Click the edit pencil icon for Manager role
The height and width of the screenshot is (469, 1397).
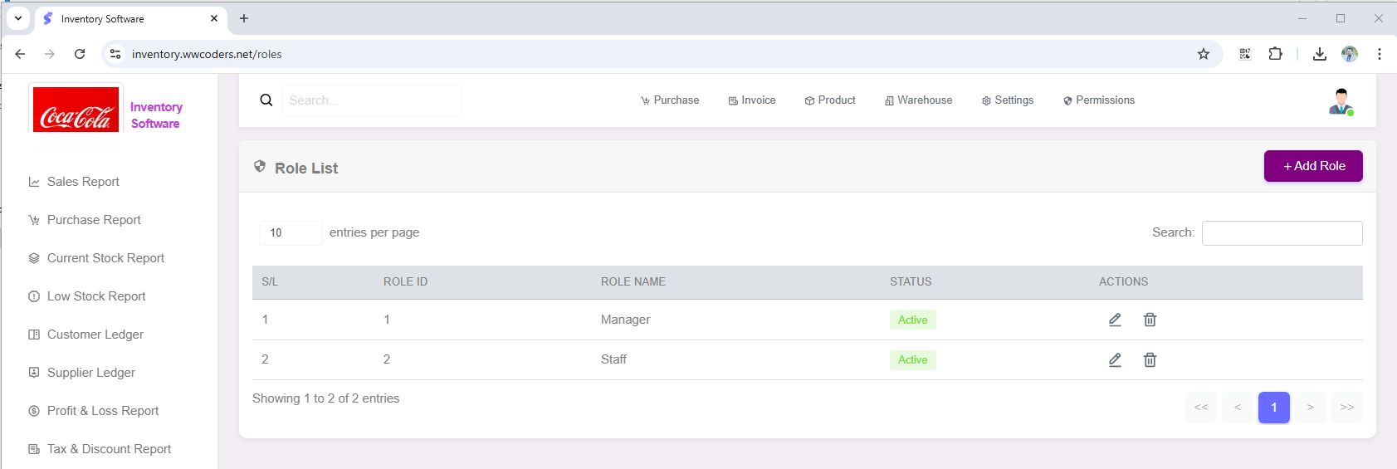pos(1115,320)
